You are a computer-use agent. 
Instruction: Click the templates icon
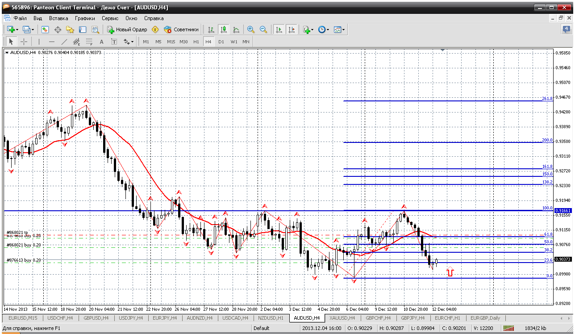click(x=337, y=29)
